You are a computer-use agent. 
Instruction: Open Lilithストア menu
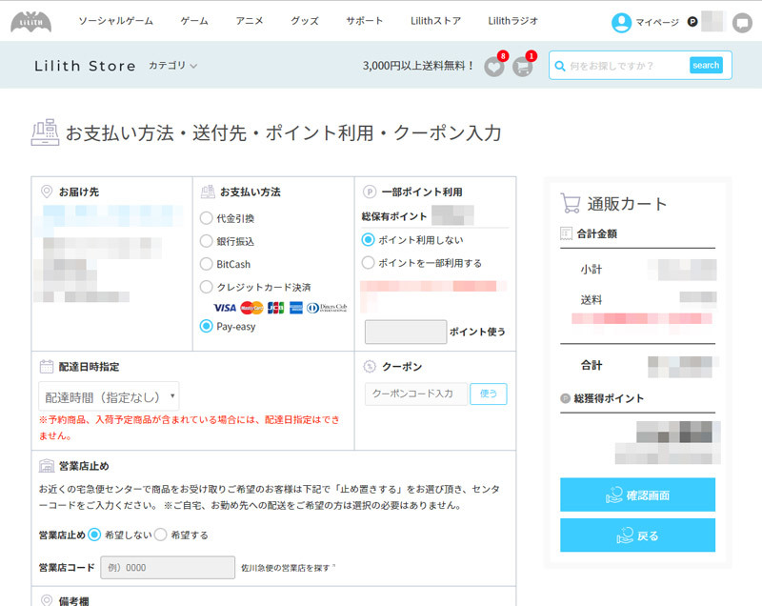coord(435,21)
